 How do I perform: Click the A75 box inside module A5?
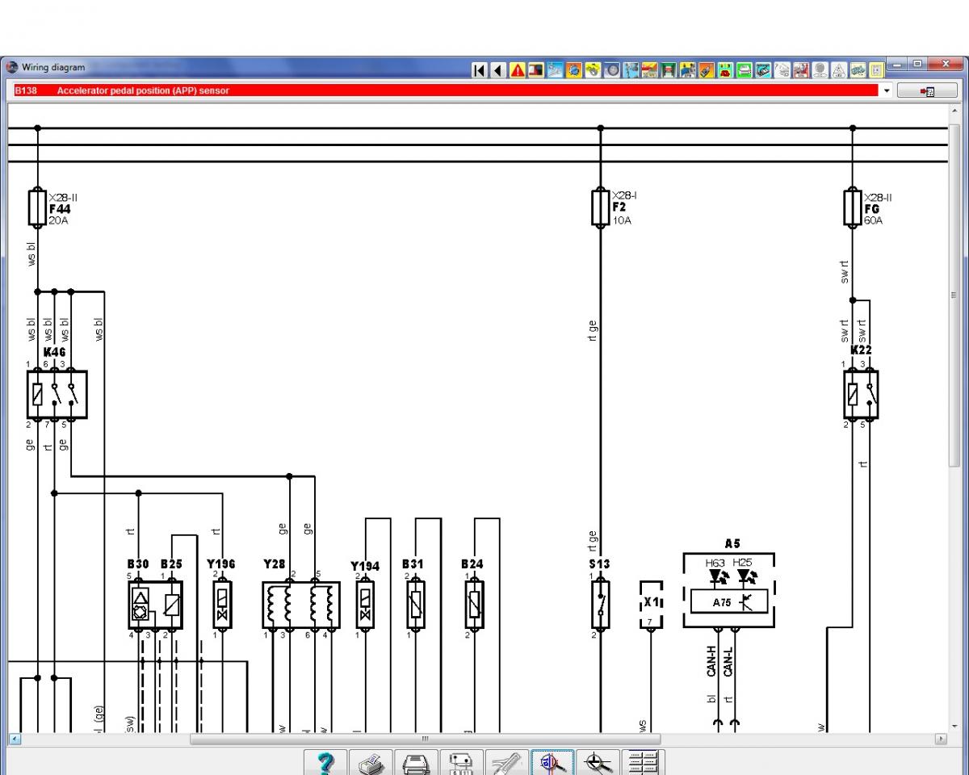point(729,601)
